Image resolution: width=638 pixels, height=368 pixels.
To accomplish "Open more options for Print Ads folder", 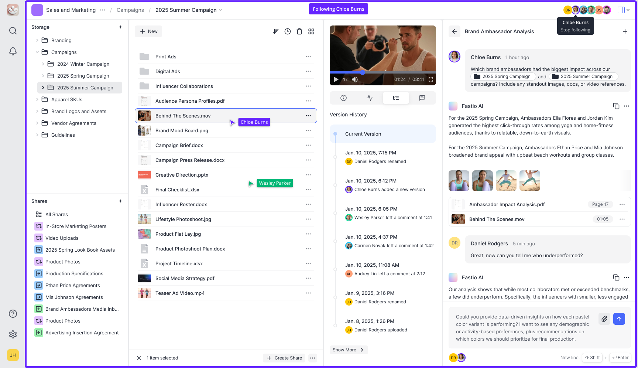I will (308, 57).
